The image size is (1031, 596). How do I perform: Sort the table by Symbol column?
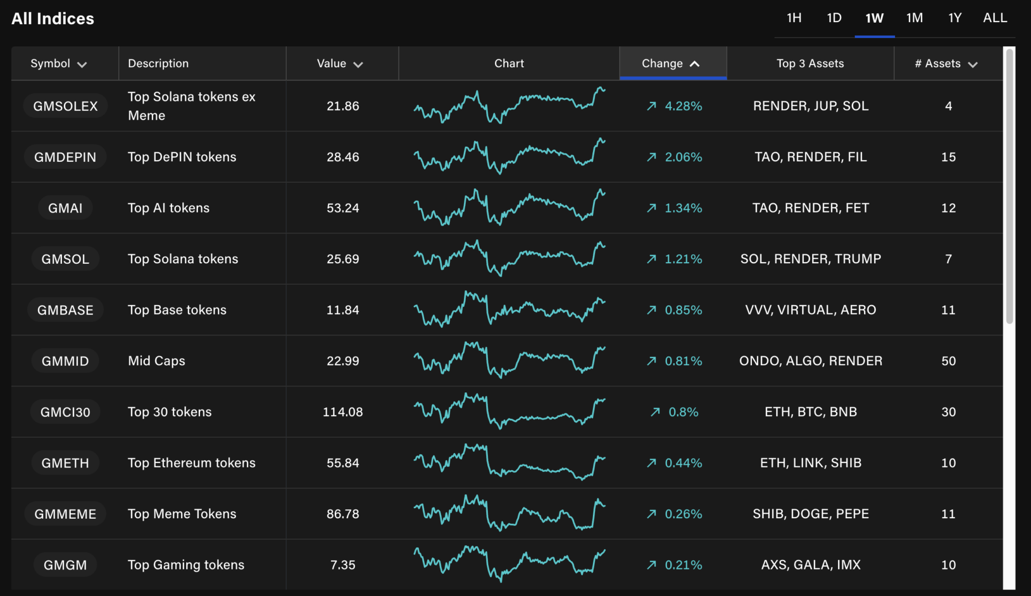[59, 64]
